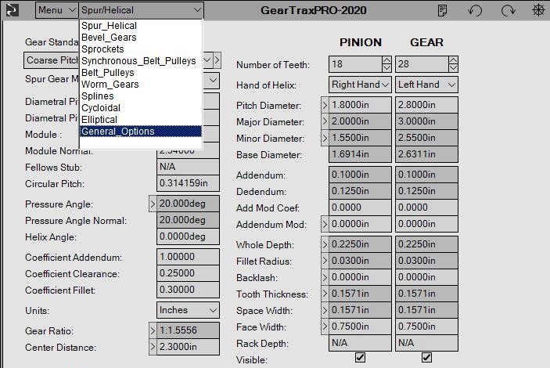Click the arrow beside Gear Ratio
This screenshot has height=368, width=550.
(153, 330)
